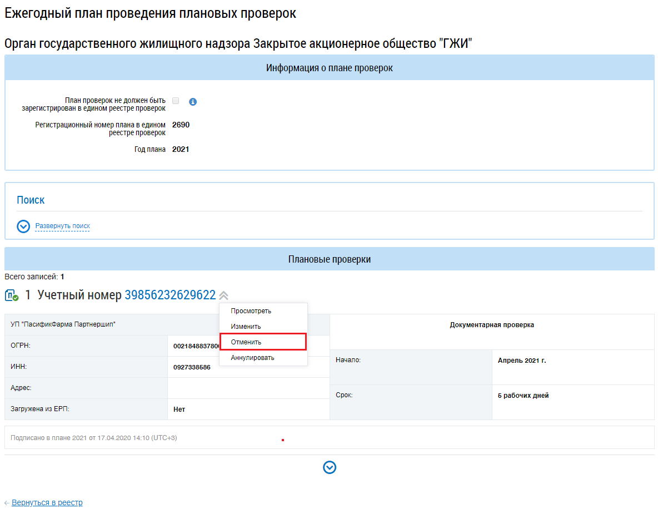
Task: Choose Отменить in the context menu
Action: 263,342
